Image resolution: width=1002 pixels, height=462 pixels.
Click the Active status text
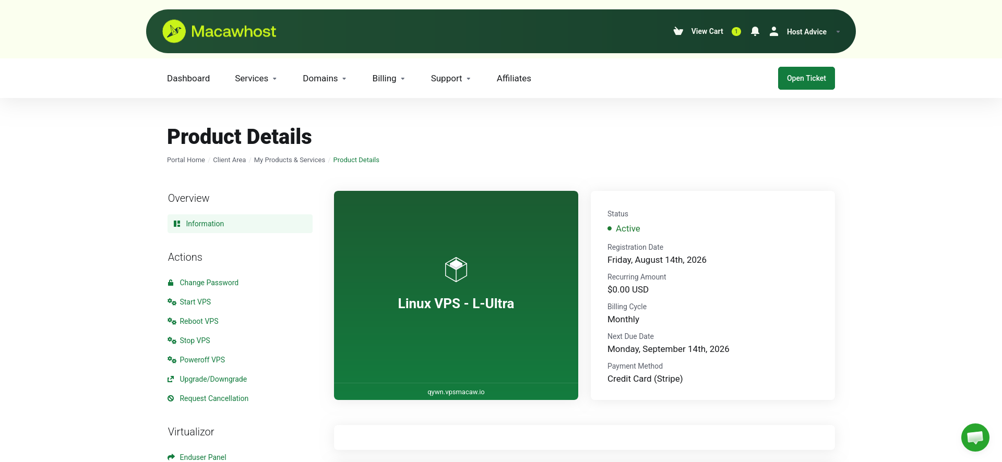(628, 228)
